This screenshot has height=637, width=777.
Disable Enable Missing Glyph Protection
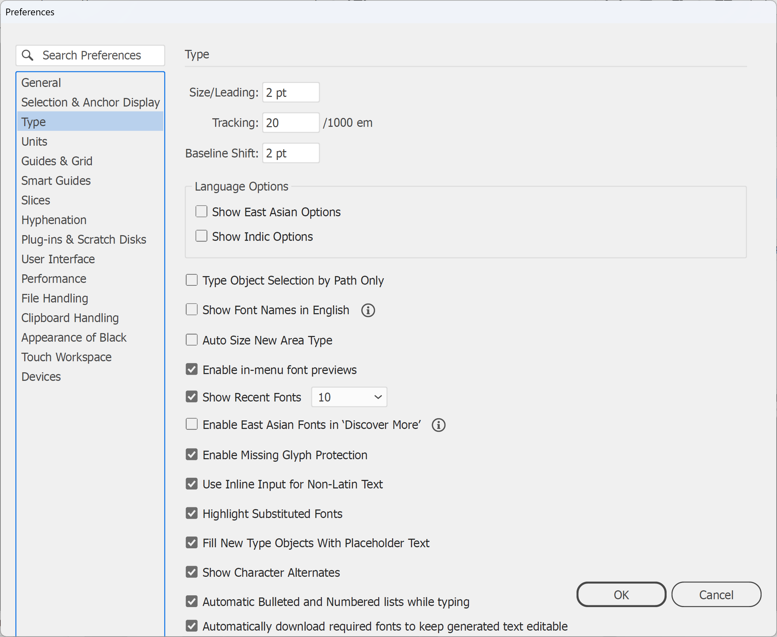pos(192,455)
